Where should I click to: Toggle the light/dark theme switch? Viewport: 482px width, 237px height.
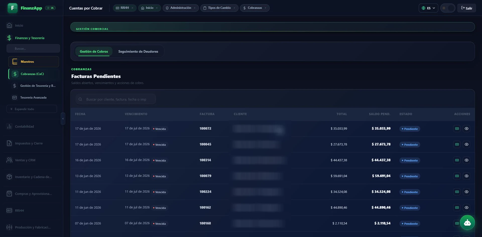click(x=448, y=8)
